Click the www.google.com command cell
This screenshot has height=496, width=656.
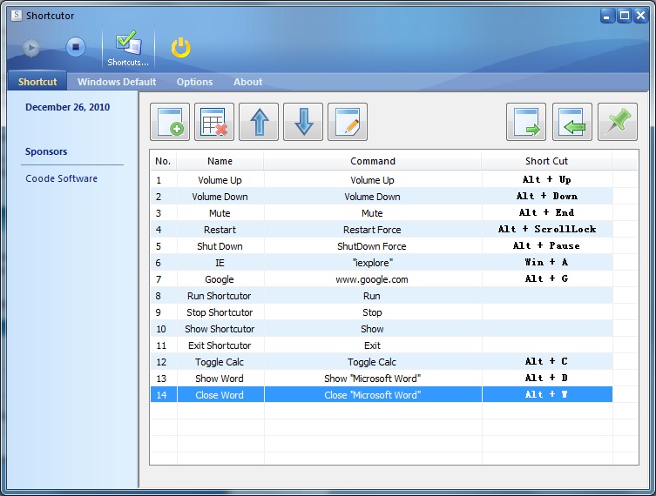pos(372,279)
